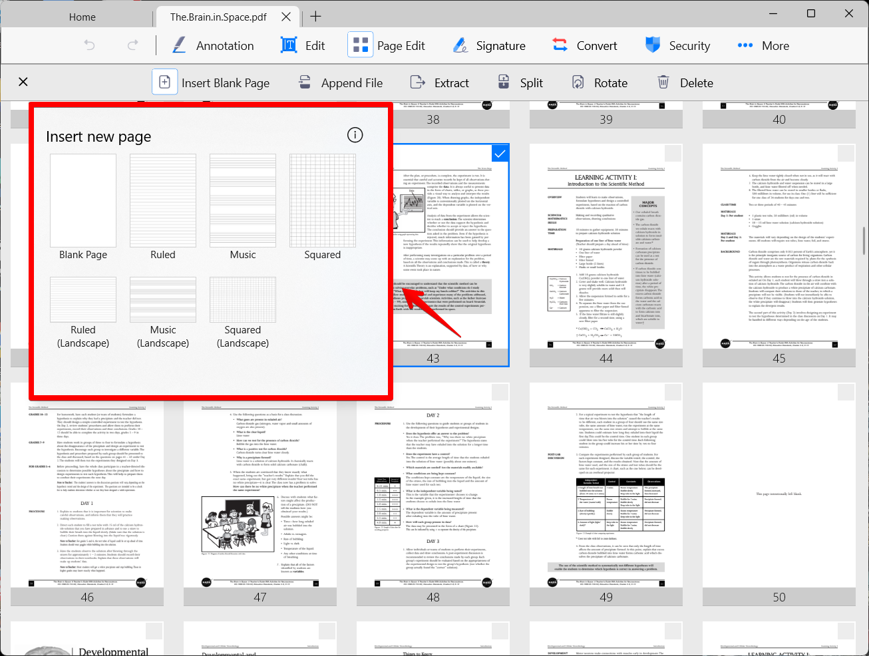This screenshot has height=656, width=869.
Task: Select the Extract pages icon
Action: (440, 82)
